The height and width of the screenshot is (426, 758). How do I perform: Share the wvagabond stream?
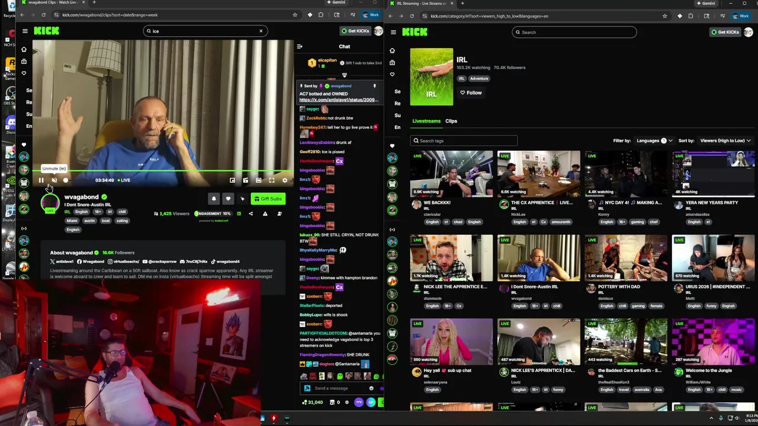[250, 214]
